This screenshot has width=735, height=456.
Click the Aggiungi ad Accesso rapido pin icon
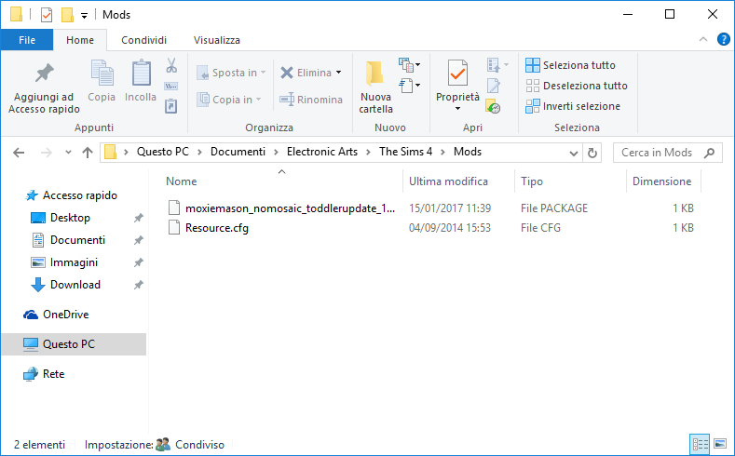click(43, 74)
